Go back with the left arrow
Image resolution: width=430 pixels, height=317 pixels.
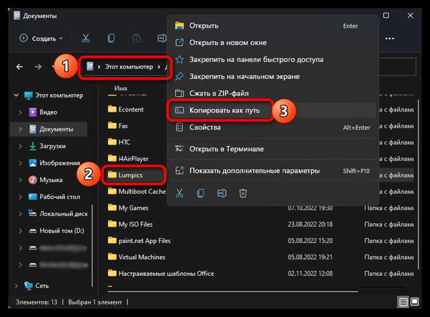click(x=19, y=66)
